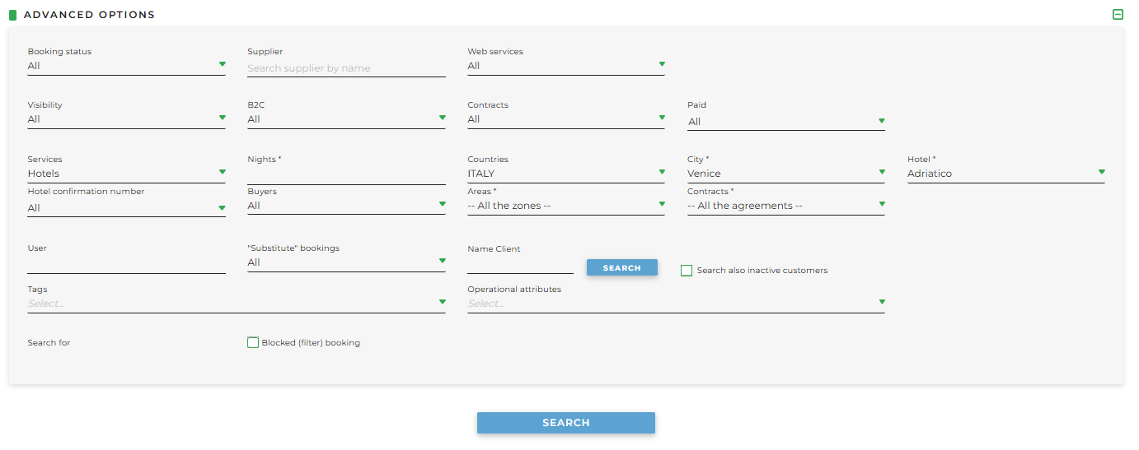Open the Booking status dropdown
The height and width of the screenshot is (450, 1139).
pyautogui.click(x=126, y=66)
